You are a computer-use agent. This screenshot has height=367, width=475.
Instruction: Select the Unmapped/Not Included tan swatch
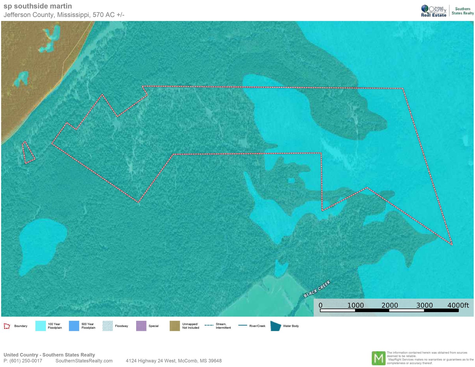click(175, 326)
